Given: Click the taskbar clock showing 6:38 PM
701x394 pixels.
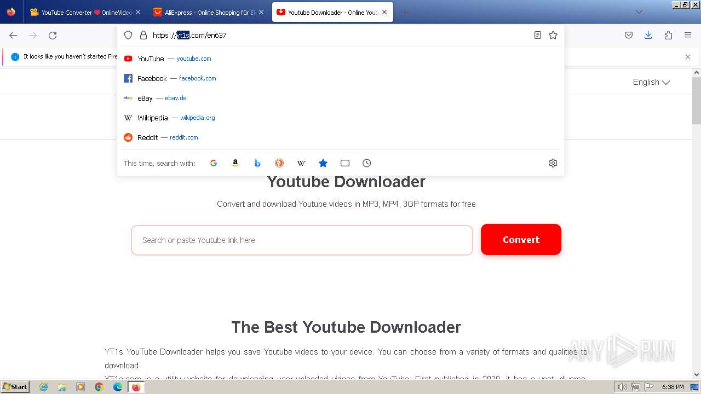Looking at the screenshot, I should [x=673, y=387].
